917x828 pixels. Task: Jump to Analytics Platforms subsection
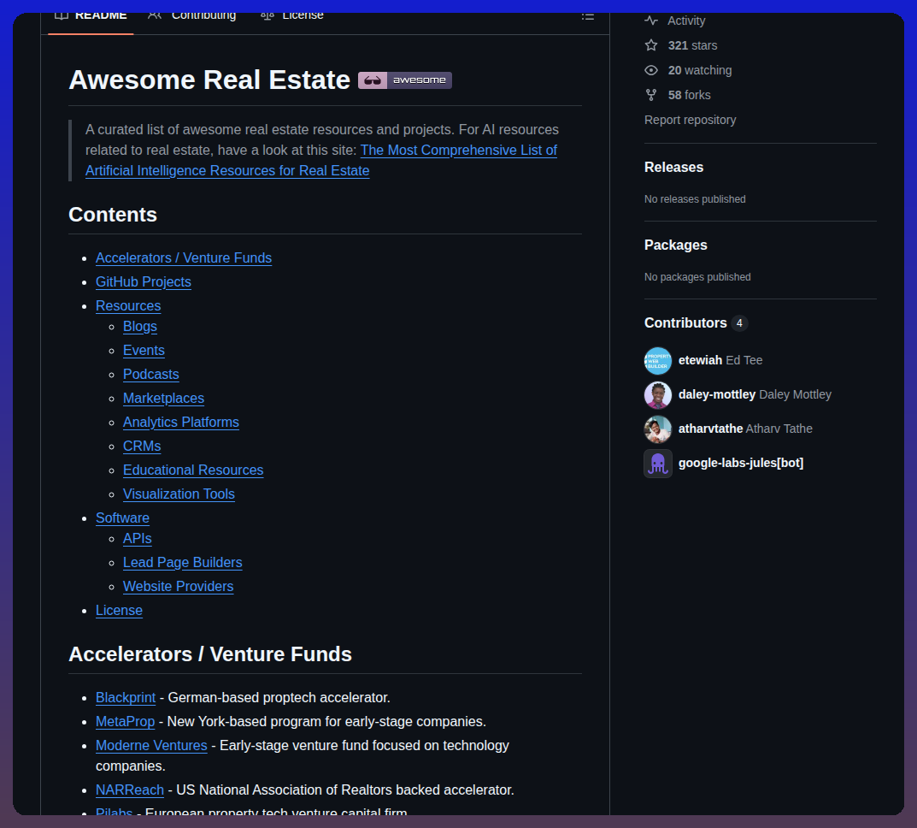(x=181, y=423)
